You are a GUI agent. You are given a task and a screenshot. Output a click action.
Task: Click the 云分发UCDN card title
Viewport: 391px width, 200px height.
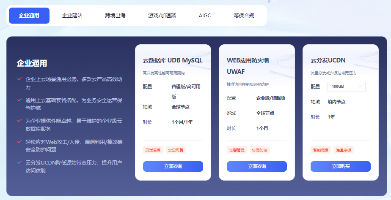pos(328,60)
